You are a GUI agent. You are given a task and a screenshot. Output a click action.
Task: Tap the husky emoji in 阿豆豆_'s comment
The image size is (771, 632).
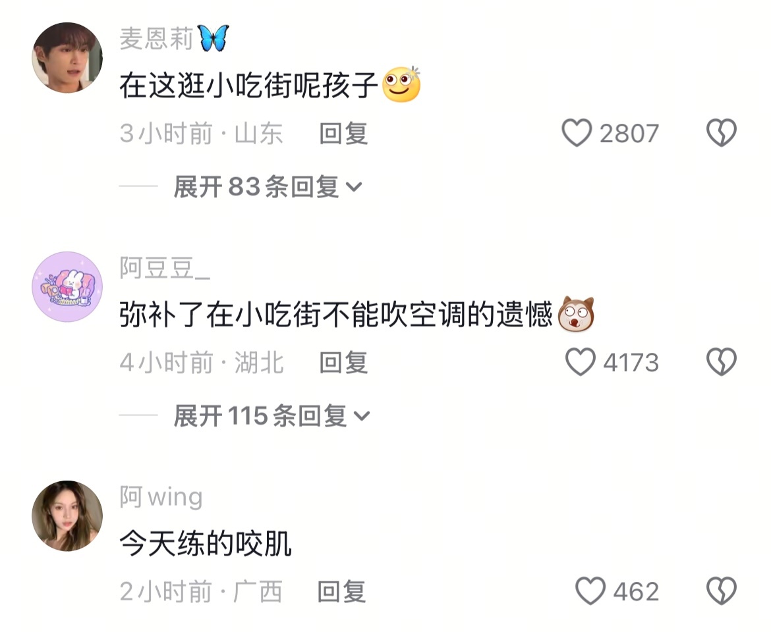pos(576,314)
